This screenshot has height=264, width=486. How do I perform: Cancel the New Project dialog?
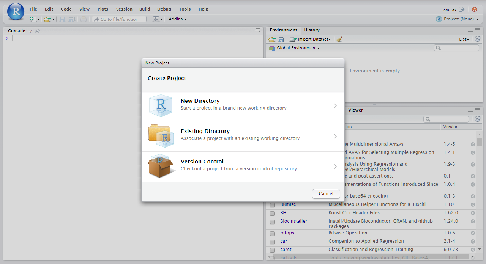point(326,193)
